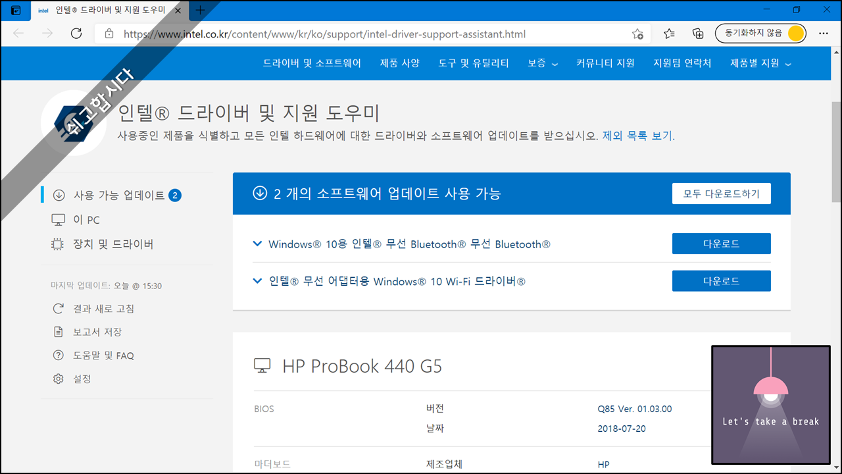842x474 pixels.
Task: Expand the Windows 10 Wi-Fi driver entry
Action: (257, 280)
